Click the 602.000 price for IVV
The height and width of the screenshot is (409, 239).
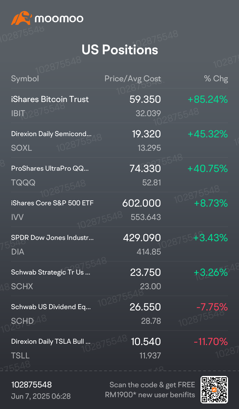[142, 203]
